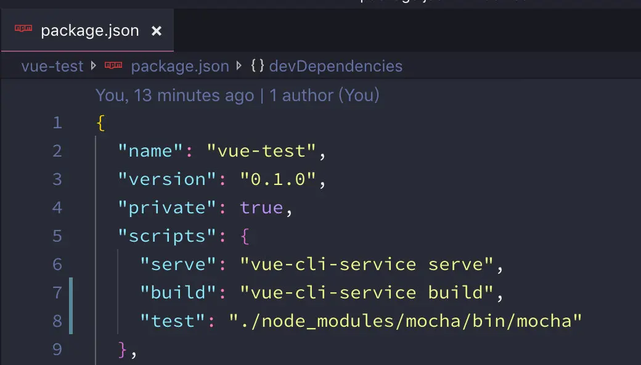The height and width of the screenshot is (365, 641).
Task: Click the npm icon in the package.json tab
Action: tap(23, 30)
